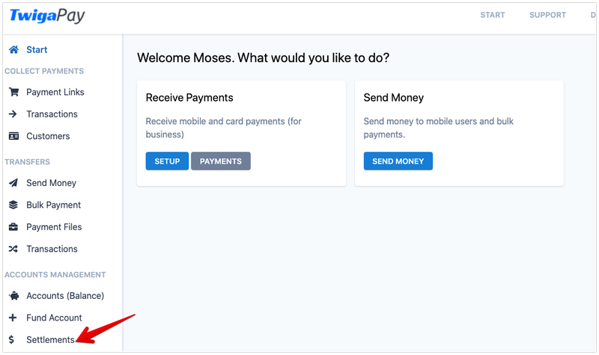The image size is (599, 355).
Task: Click the grey PAYMENTS button
Action: click(x=221, y=161)
